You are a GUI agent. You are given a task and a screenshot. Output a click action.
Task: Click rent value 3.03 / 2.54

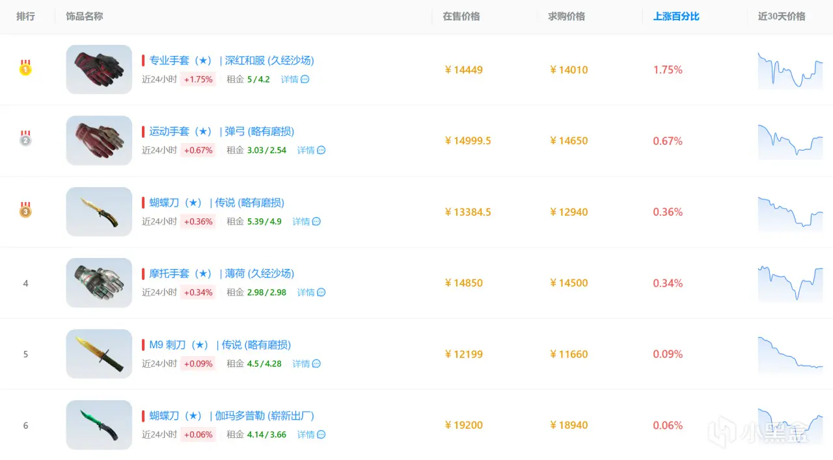coord(267,150)
